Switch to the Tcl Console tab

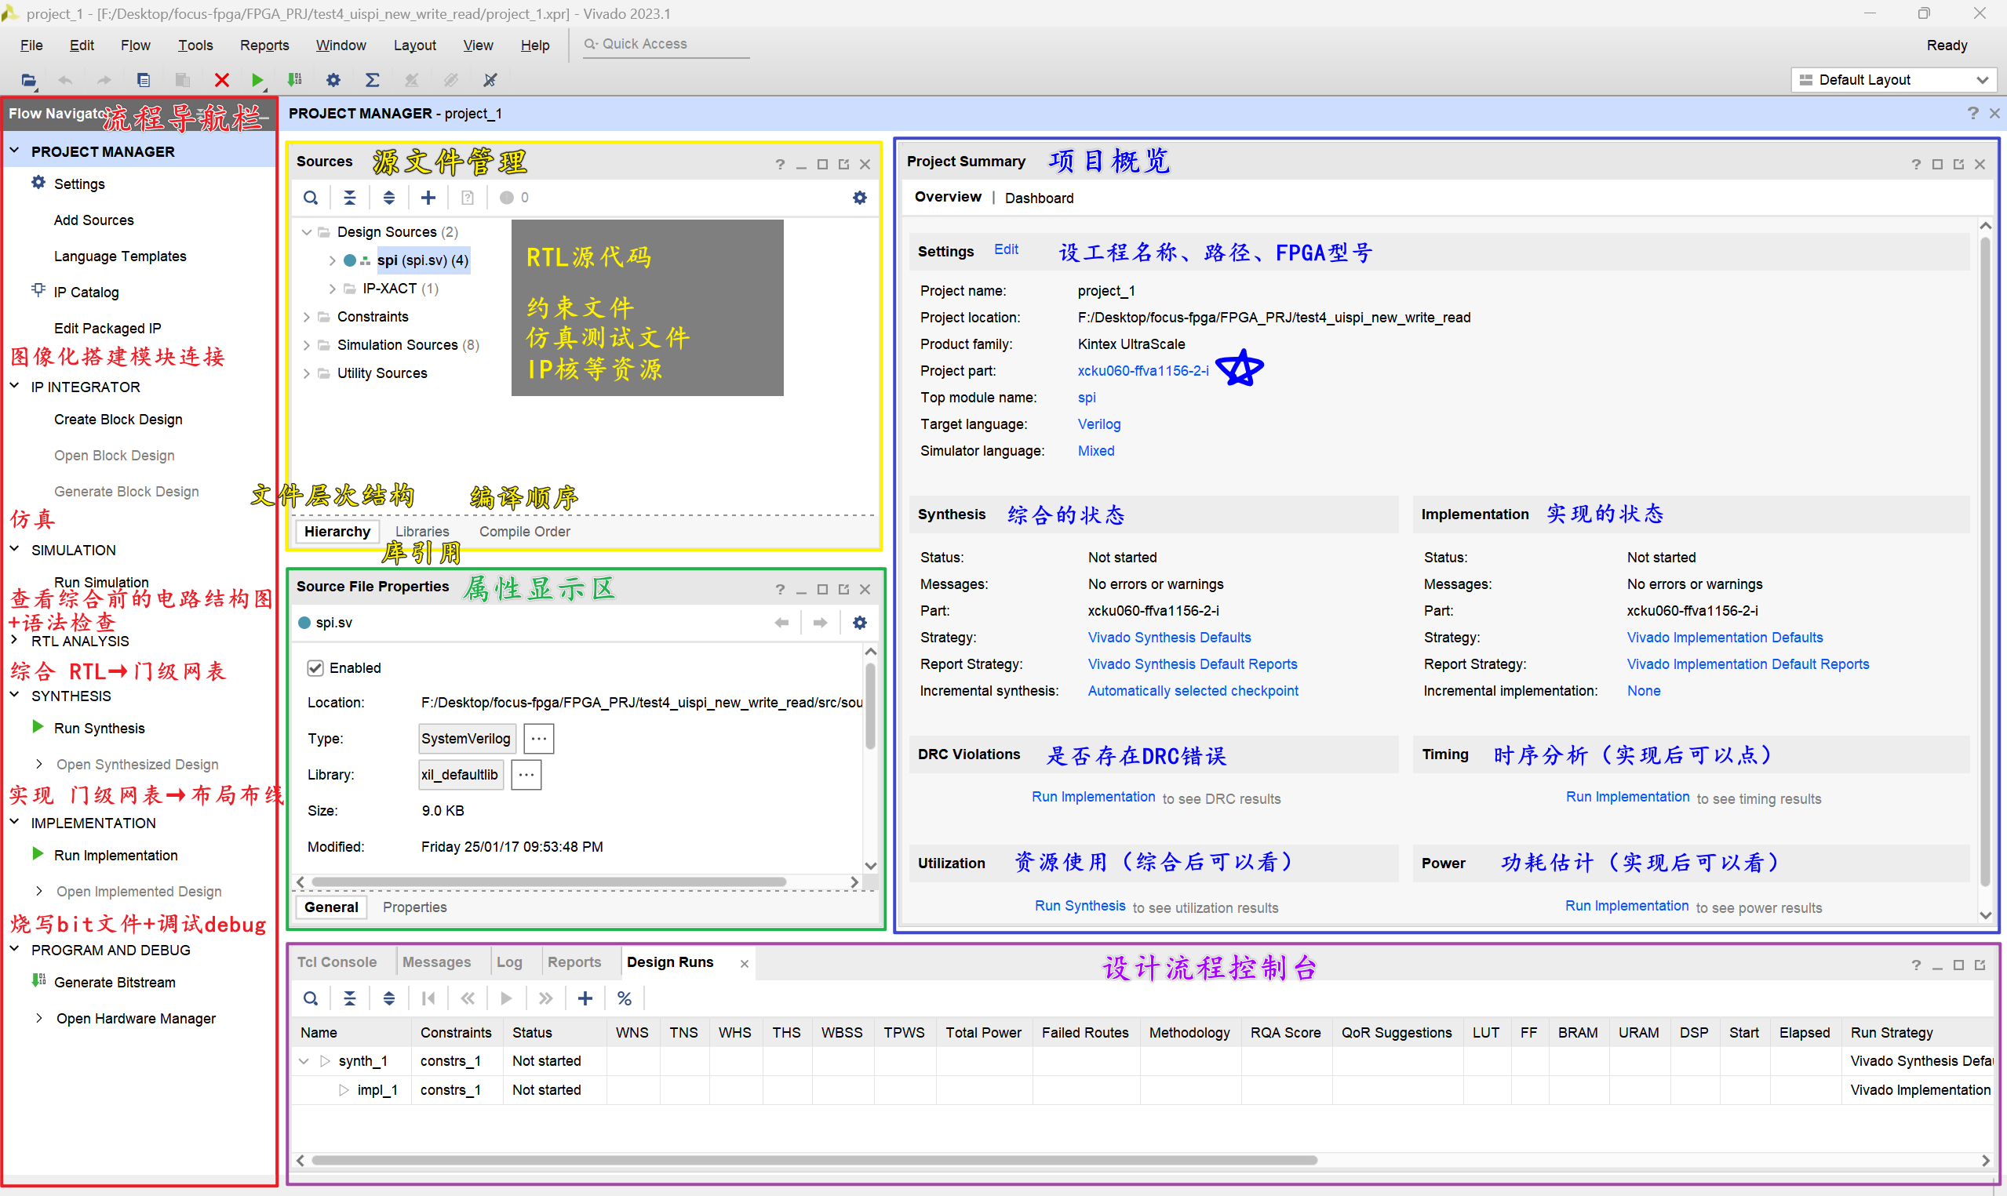pos(337,962)
